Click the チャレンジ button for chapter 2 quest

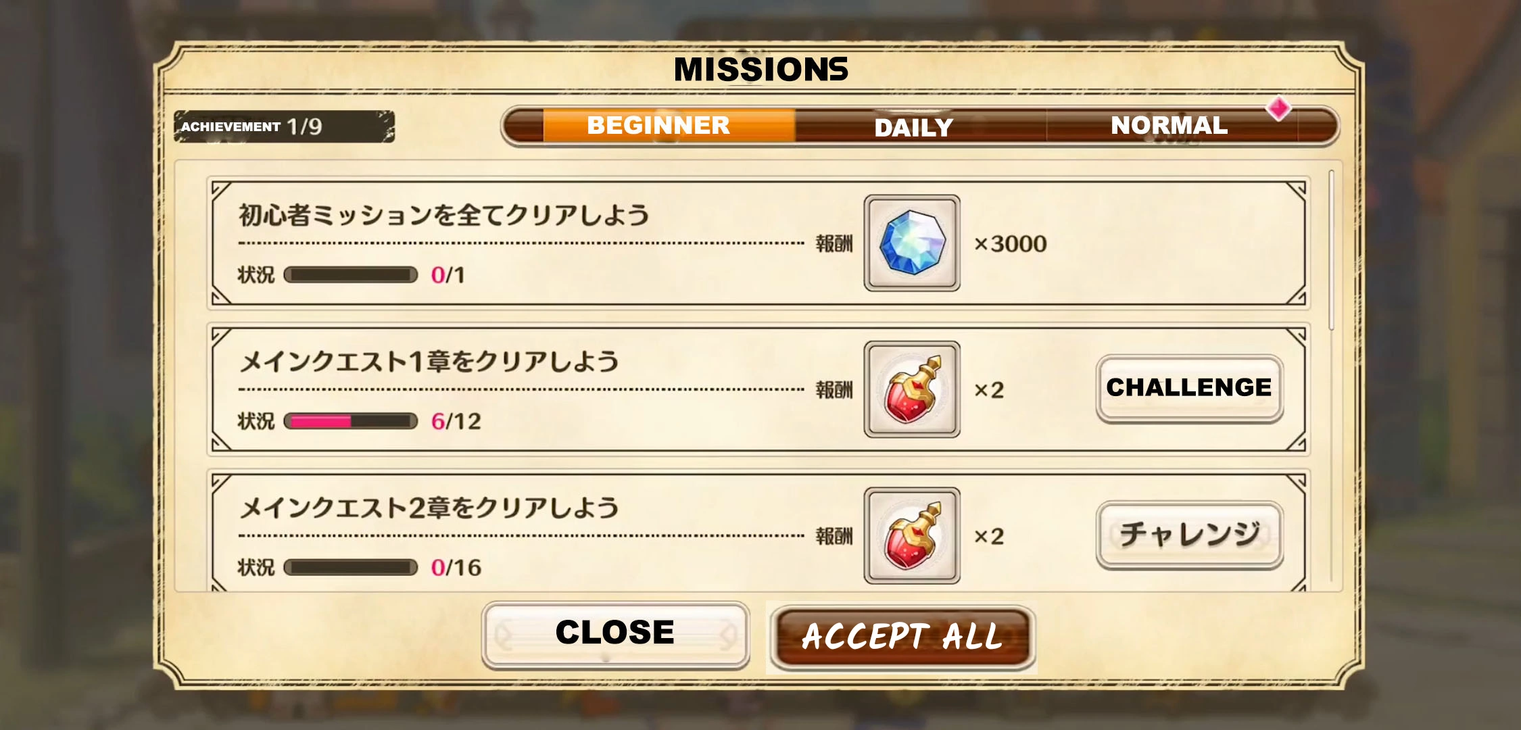[x=1189, y=535]
